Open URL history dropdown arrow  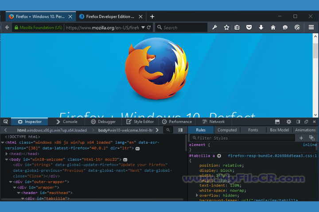pyautogui.click(x=143, y=27)
